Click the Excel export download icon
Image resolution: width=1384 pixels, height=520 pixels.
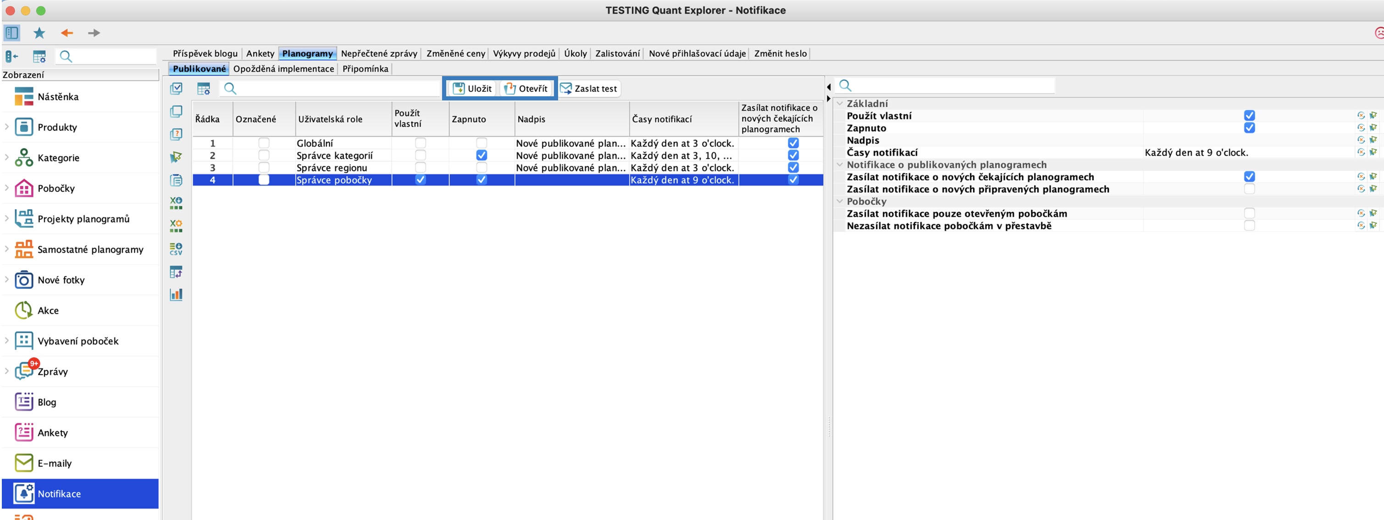click(176, 203)
